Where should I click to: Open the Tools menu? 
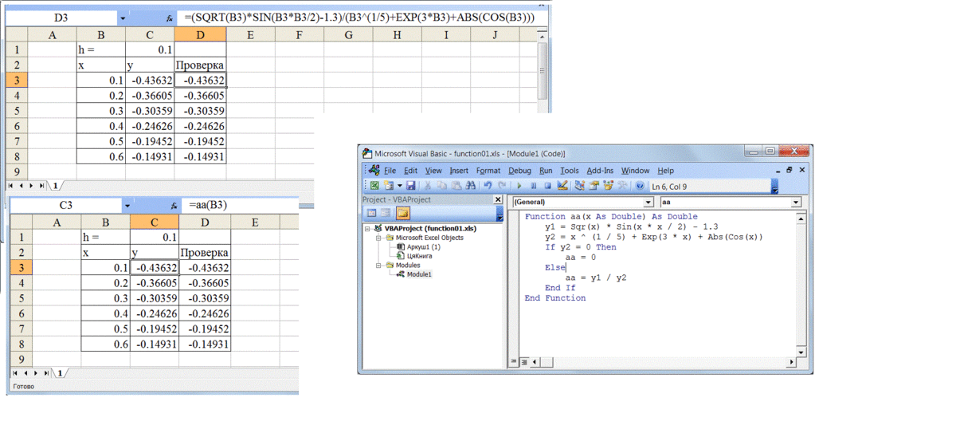[569, 171]
